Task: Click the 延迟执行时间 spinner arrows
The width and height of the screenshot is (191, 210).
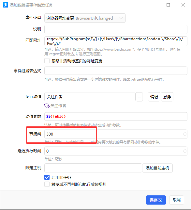Action: [185, 151]
